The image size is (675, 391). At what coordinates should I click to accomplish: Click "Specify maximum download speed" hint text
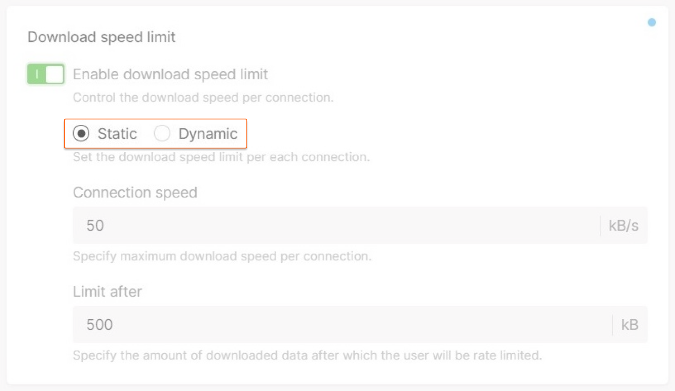(222, 256)
